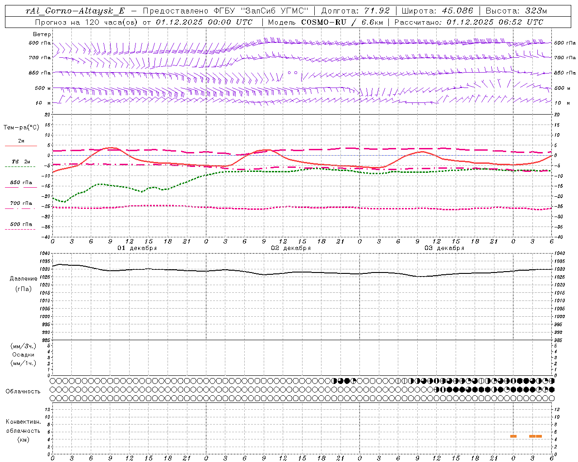Click the legend line under the '2м' label
Viewport: 578px width, 462px height.
click(21, 146)
